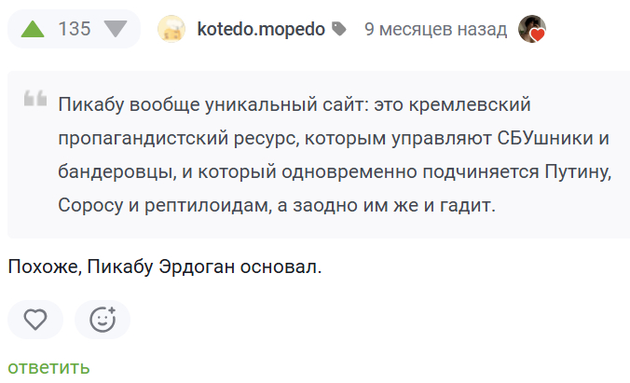Screen dimensions: 630x383
Task: Open kotedo.mopedo's avatar picture
Action: [x=171, y=30]
